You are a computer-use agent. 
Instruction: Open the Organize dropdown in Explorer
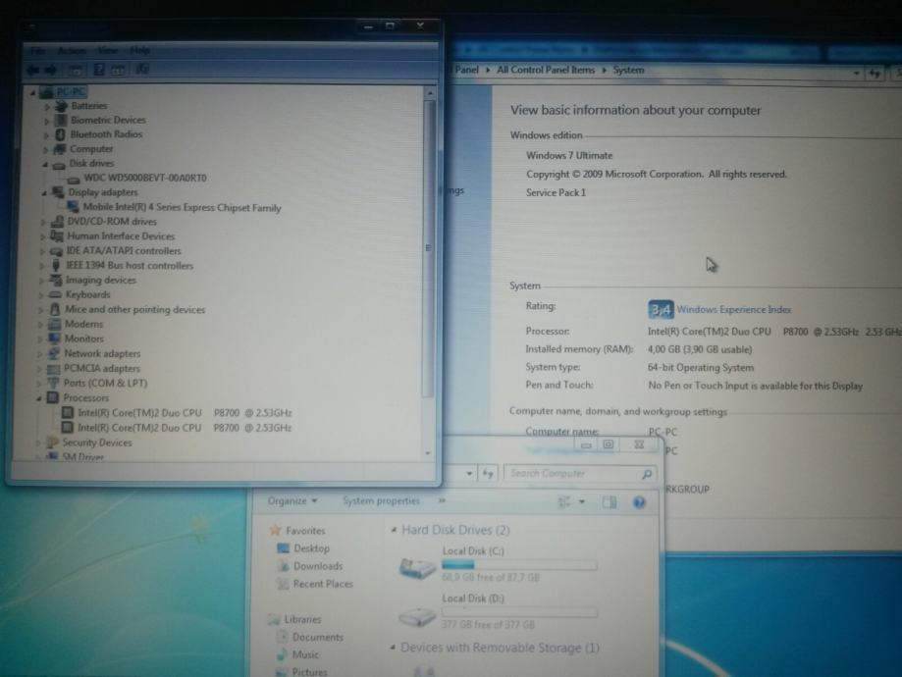coord(292,501)
